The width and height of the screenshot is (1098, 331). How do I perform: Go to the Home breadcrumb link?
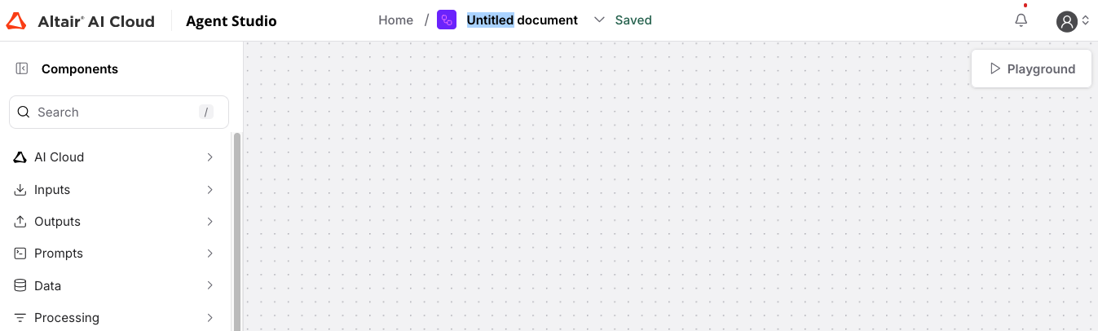[x=395, y=20]
